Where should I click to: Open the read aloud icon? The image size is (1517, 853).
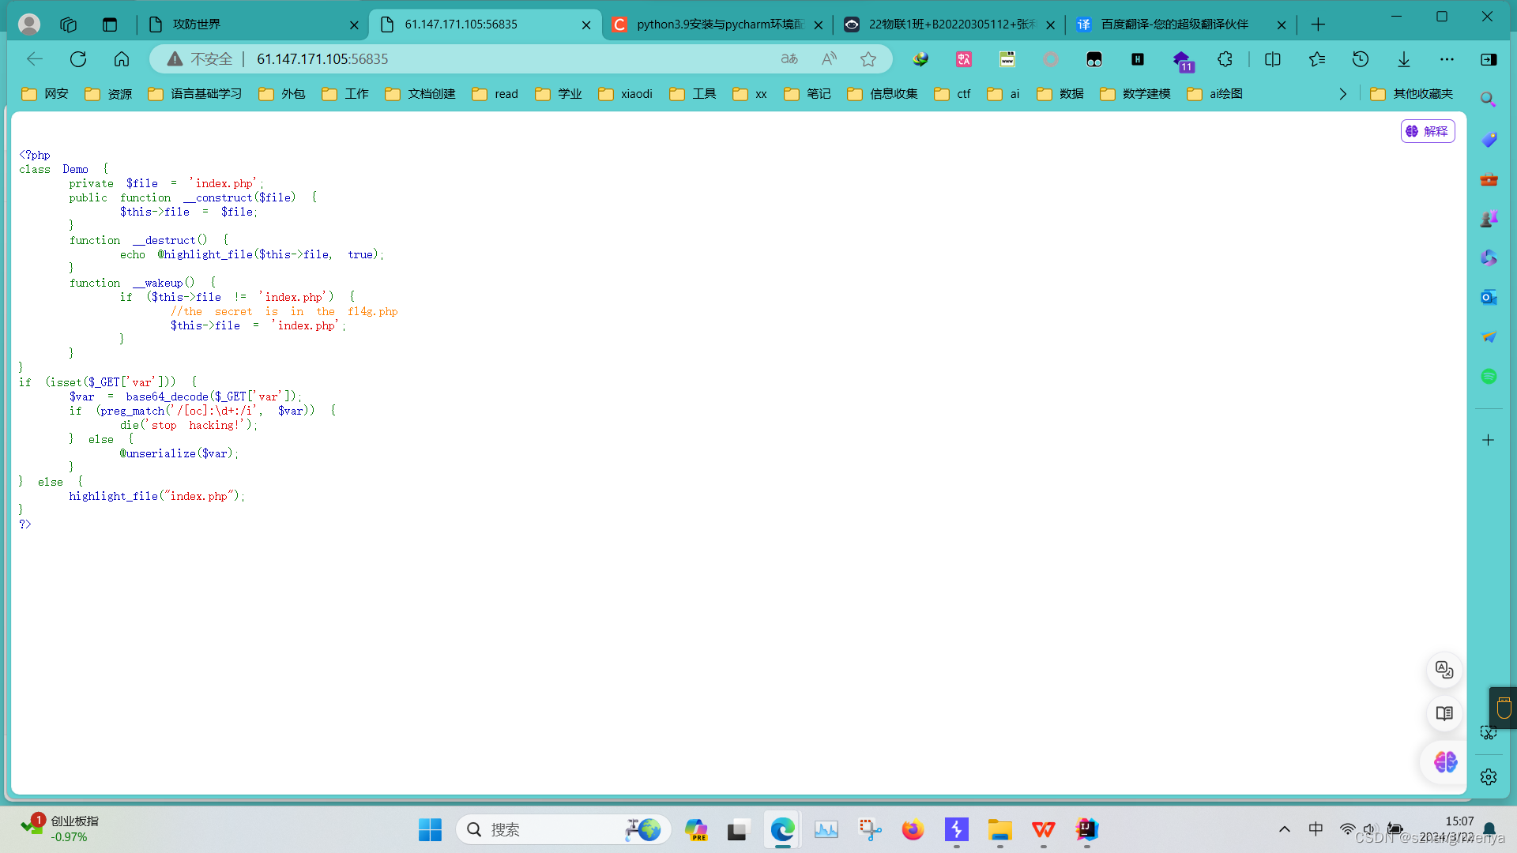pyautogui.click(x=829, y=59)
